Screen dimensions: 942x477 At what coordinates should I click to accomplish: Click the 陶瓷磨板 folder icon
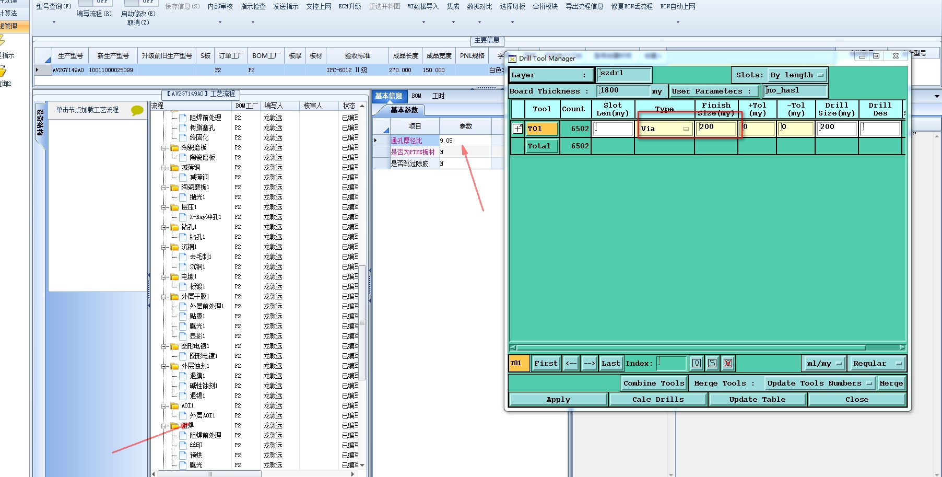pyautogui.click(x=175, y=148)
